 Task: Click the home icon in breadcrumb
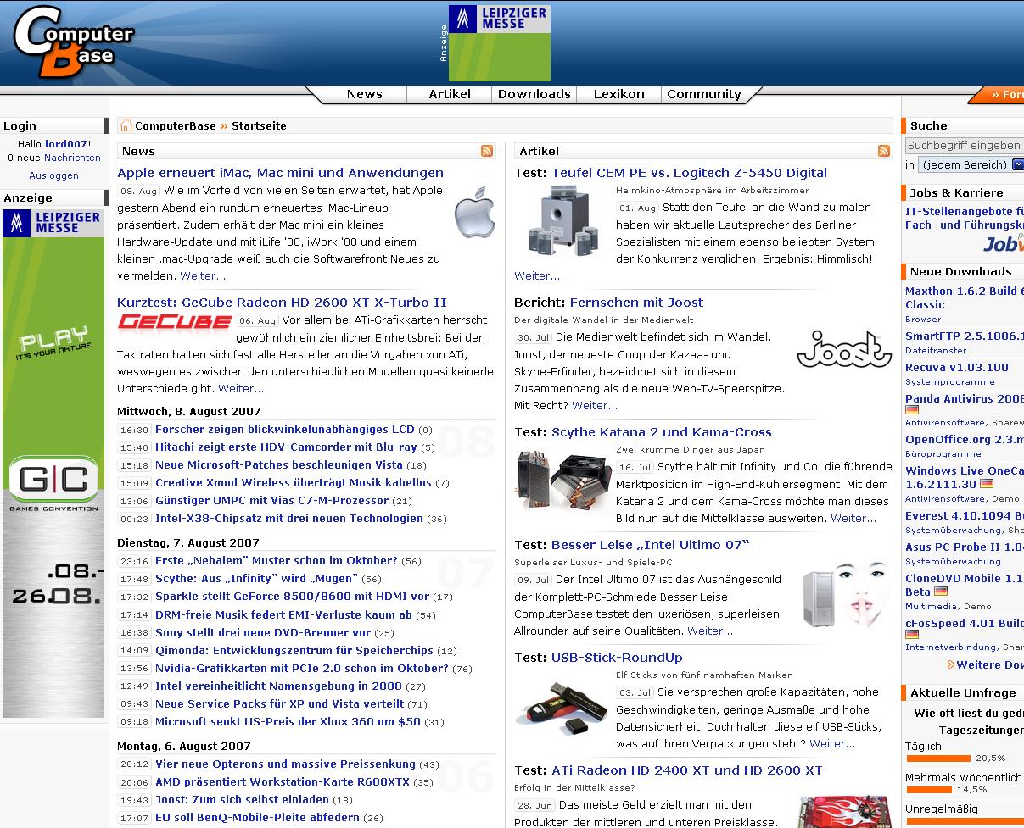pyautogui.click(x=126, y=125)
